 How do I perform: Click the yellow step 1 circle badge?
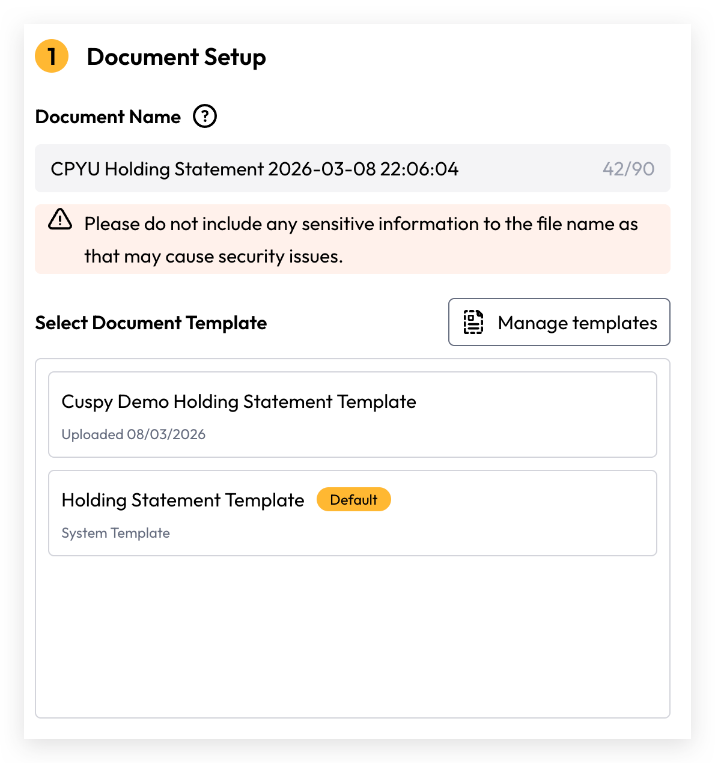[52, 56]
